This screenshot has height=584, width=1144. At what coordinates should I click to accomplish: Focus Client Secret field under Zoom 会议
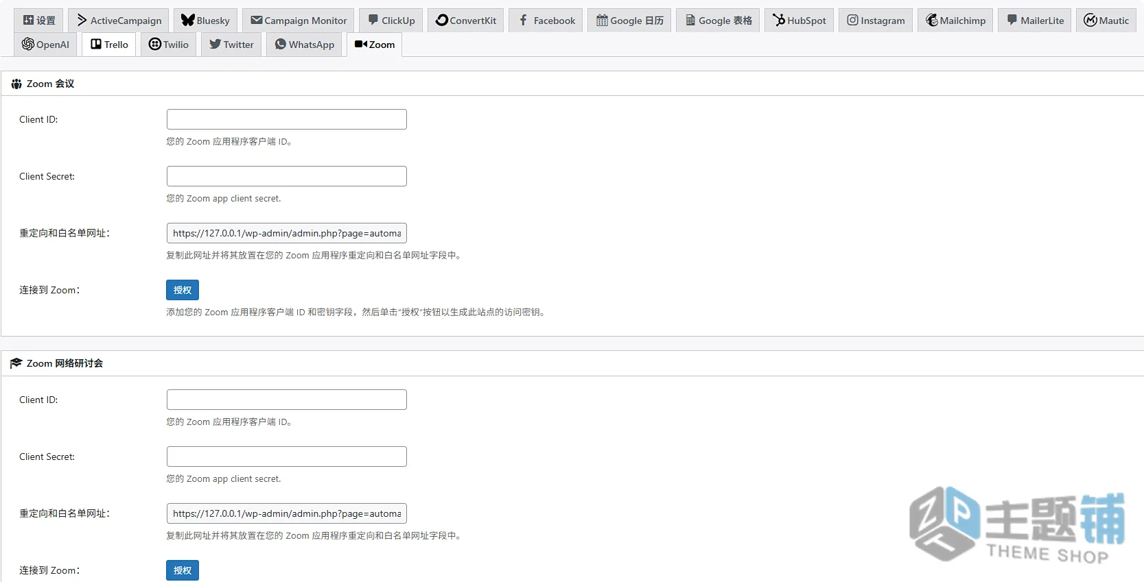287,176
